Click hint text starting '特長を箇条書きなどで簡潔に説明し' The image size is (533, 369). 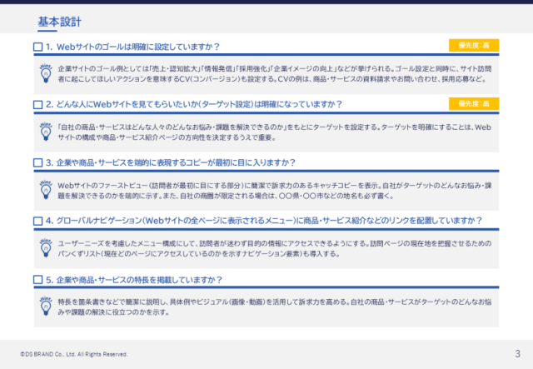tap(275, 307)
